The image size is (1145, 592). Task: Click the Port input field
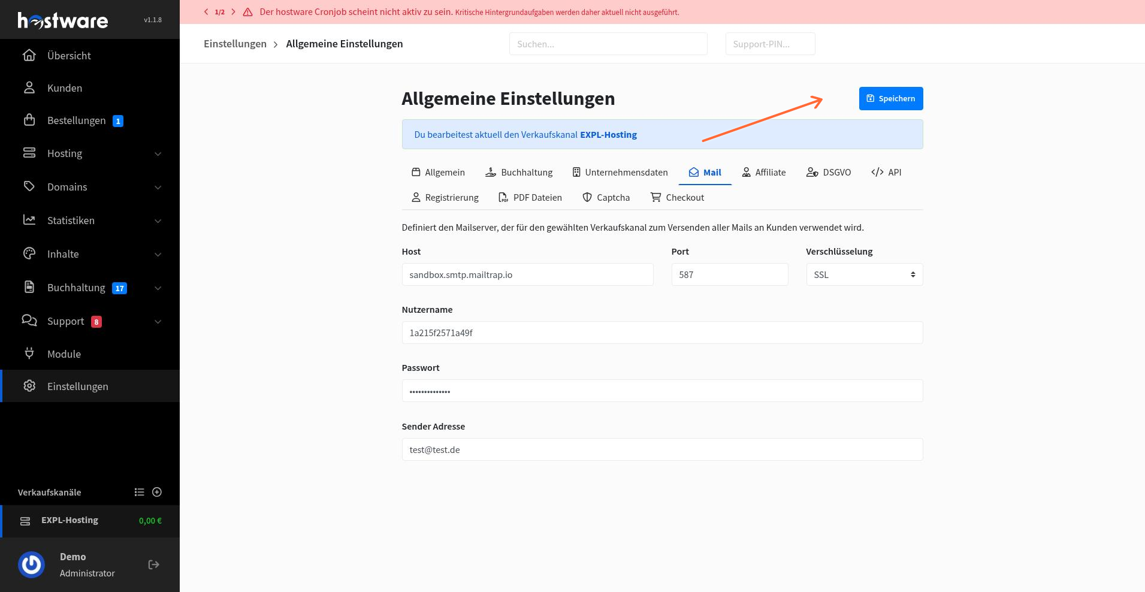coord(730,274)
